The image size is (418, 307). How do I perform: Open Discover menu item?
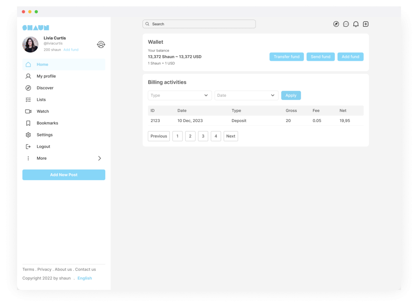coord(64,88)
